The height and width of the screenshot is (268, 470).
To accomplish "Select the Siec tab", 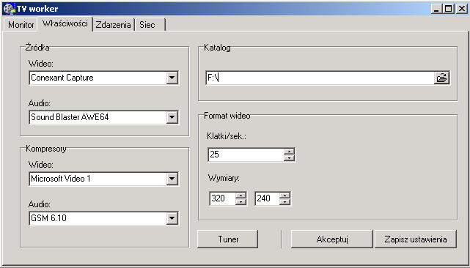I will (x=150, y=25).
